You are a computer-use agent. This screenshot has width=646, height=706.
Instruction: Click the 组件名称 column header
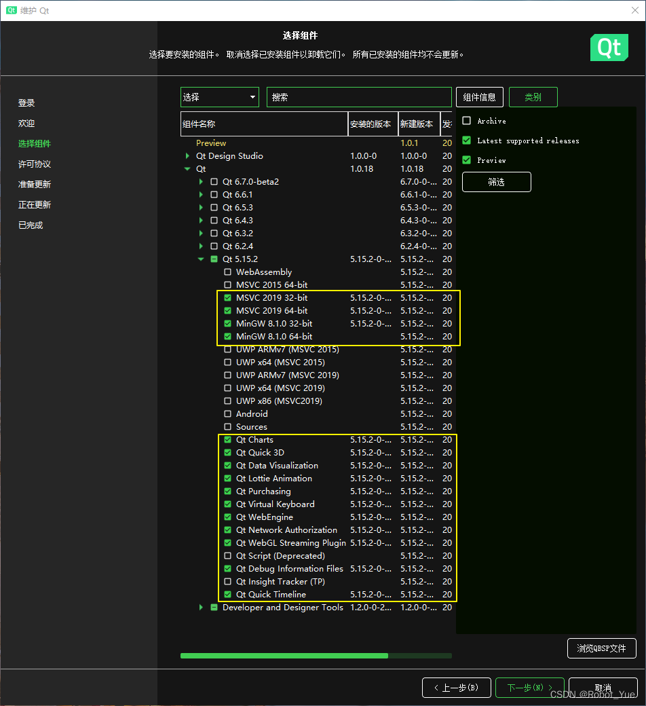[264, 124]
